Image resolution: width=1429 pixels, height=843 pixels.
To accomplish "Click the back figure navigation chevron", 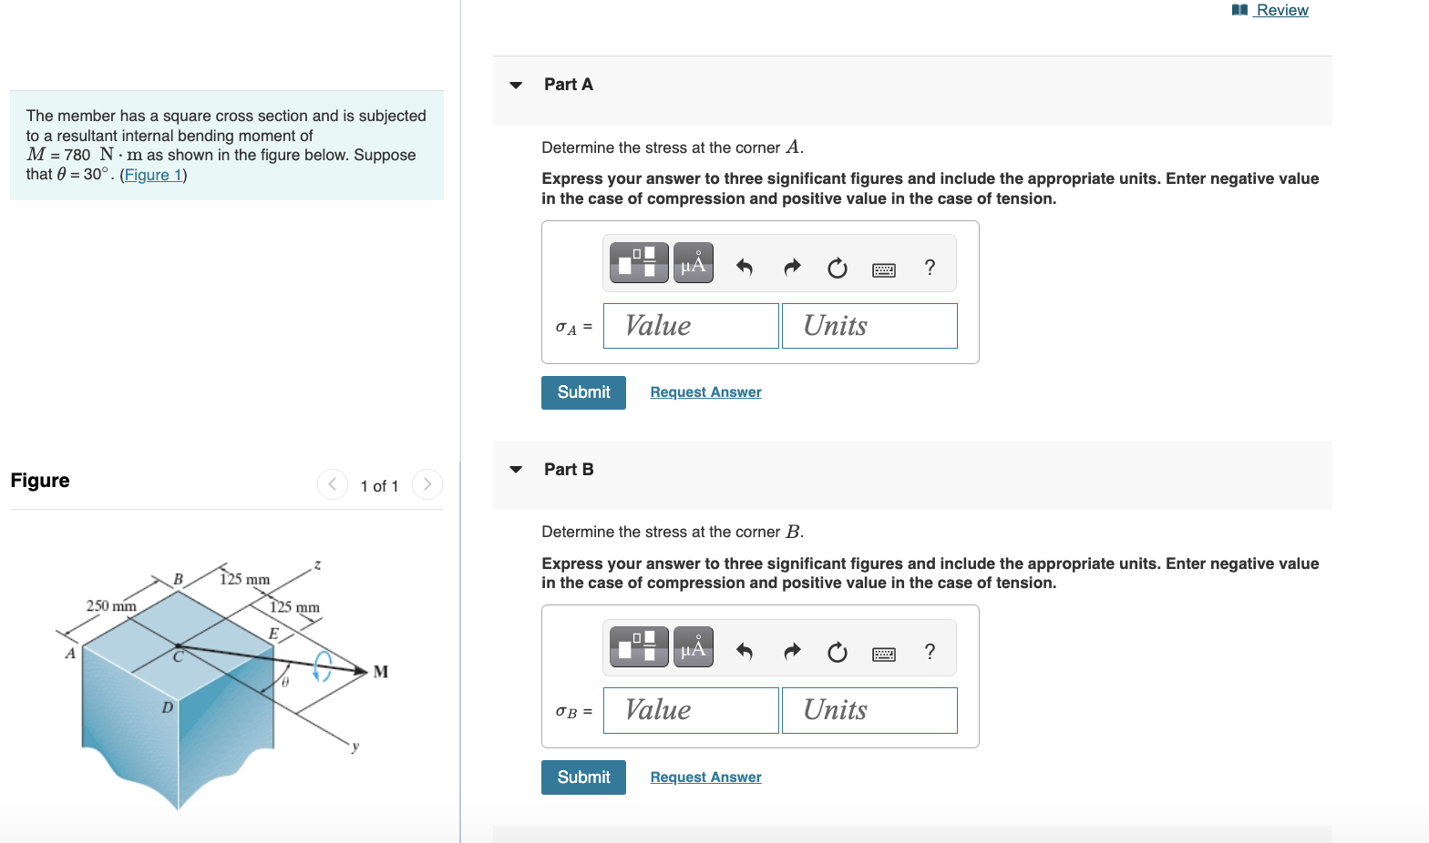I will (333, 484).
